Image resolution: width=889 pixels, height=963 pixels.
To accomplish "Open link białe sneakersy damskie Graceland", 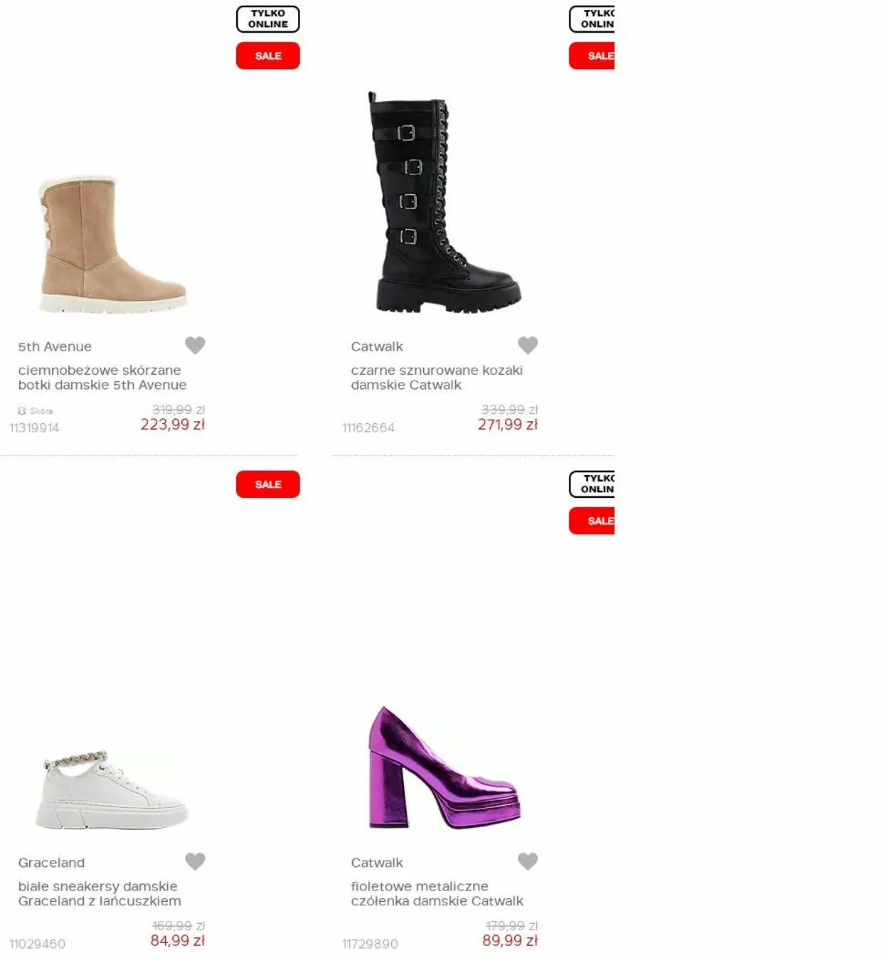I will 100,894.
